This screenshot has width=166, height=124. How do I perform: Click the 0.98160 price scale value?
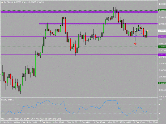162,44
